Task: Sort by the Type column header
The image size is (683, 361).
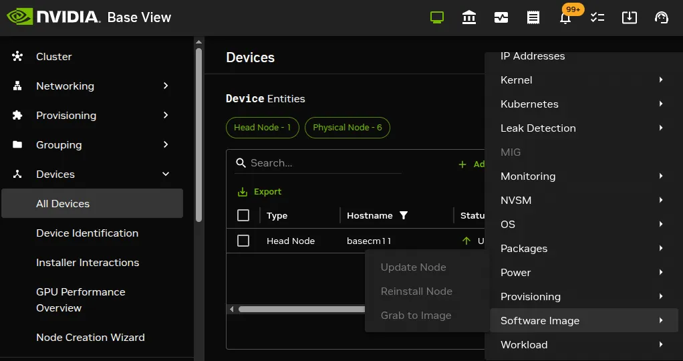Action: [x=277, y=215]
